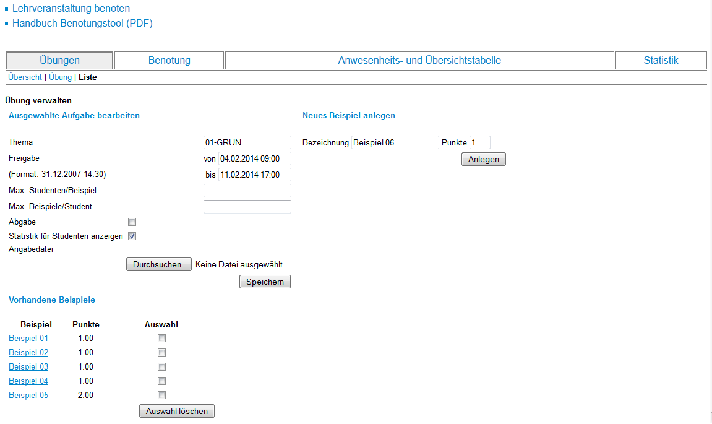Go to the Übersicht sub-navigation link
This screenshot has width=712, height=424.
pyautogui.click(x=25, y=77)
